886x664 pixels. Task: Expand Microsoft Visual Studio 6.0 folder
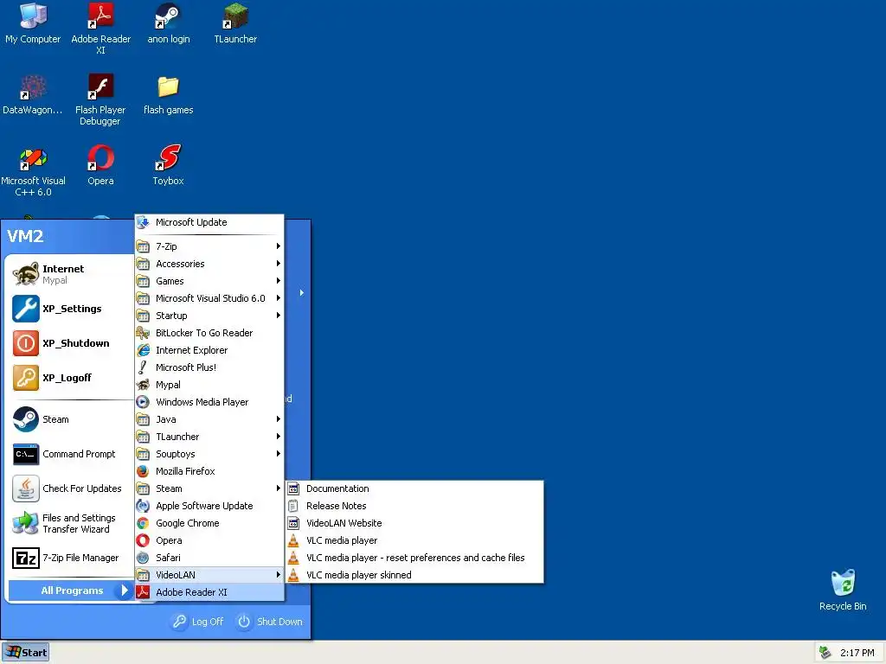tap(209, 298)
